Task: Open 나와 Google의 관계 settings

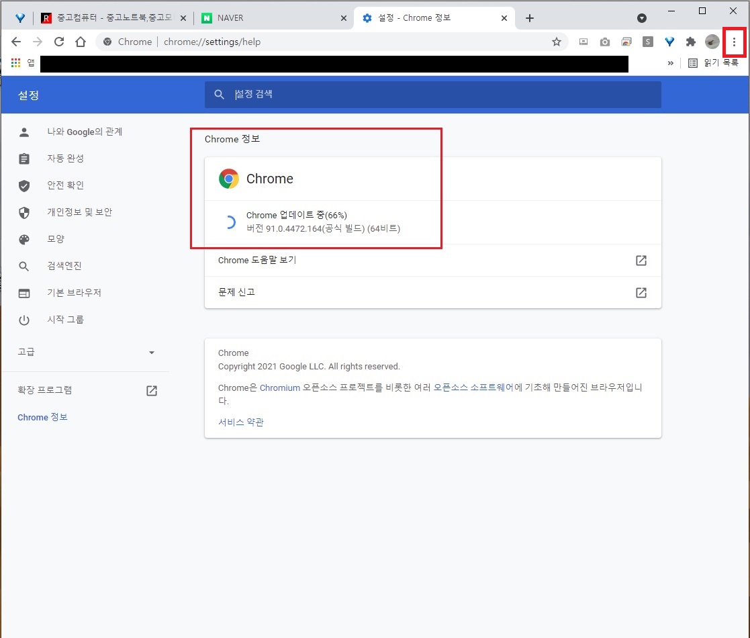Action: point(85,132)
